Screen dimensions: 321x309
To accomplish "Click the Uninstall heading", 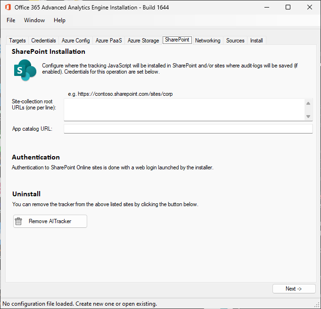I will pos(26,194).
